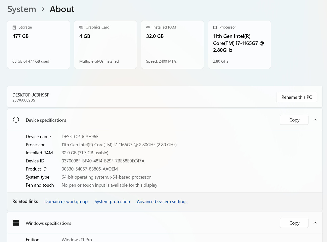The width and height of the screenshot is (327, 242).
Task: Open Advanced system settings
Action: 162,202
